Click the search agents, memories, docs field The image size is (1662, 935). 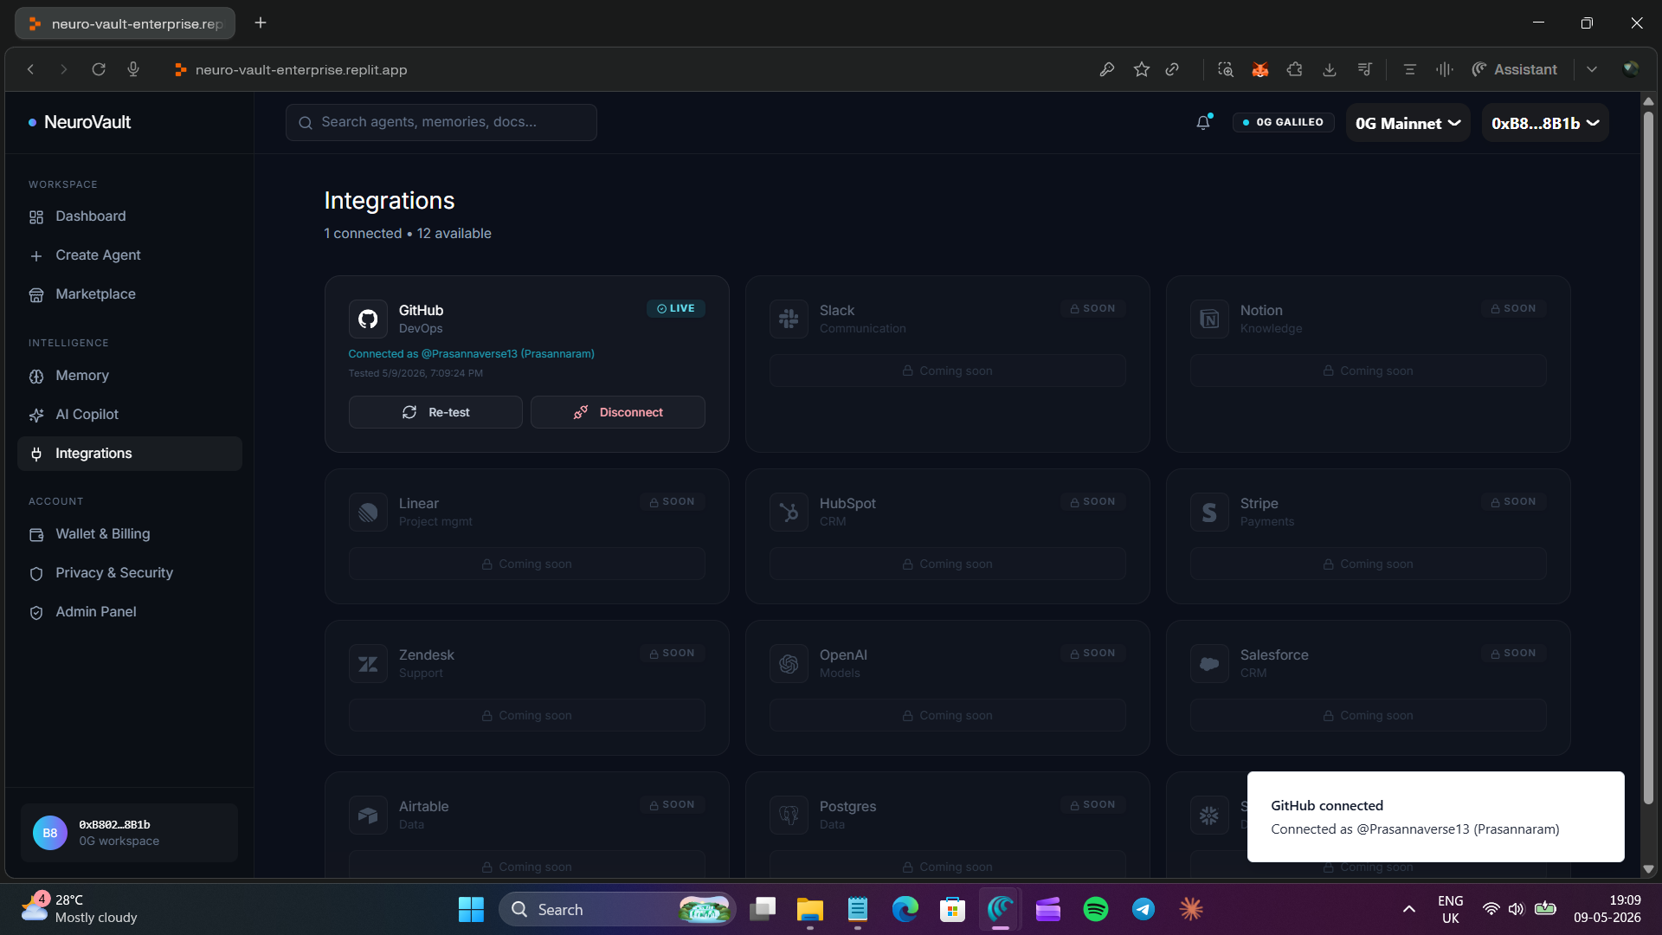coord(441,122)
